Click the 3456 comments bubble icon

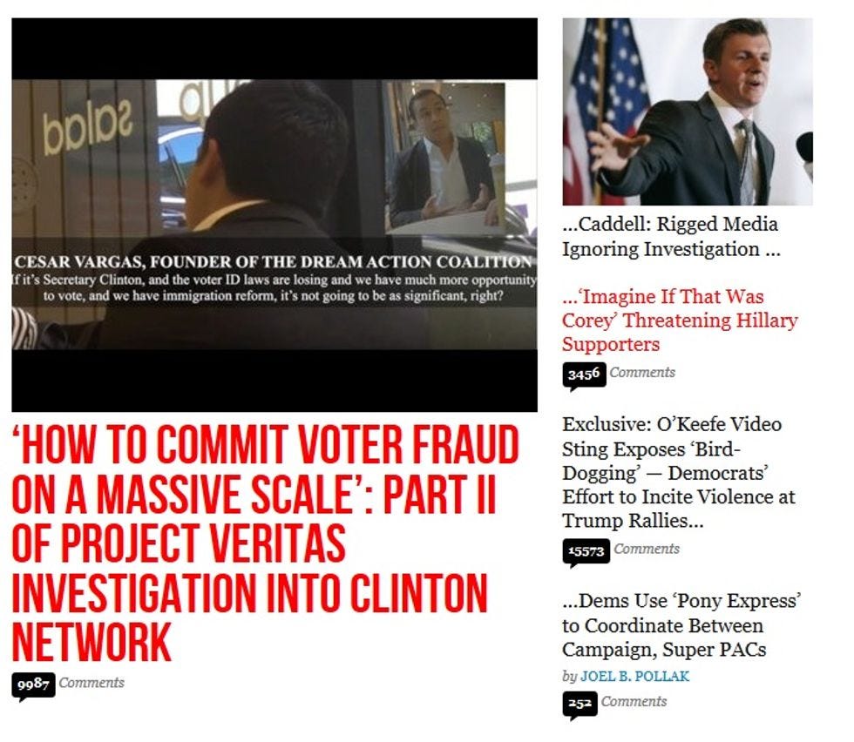[x=584, y=375]
